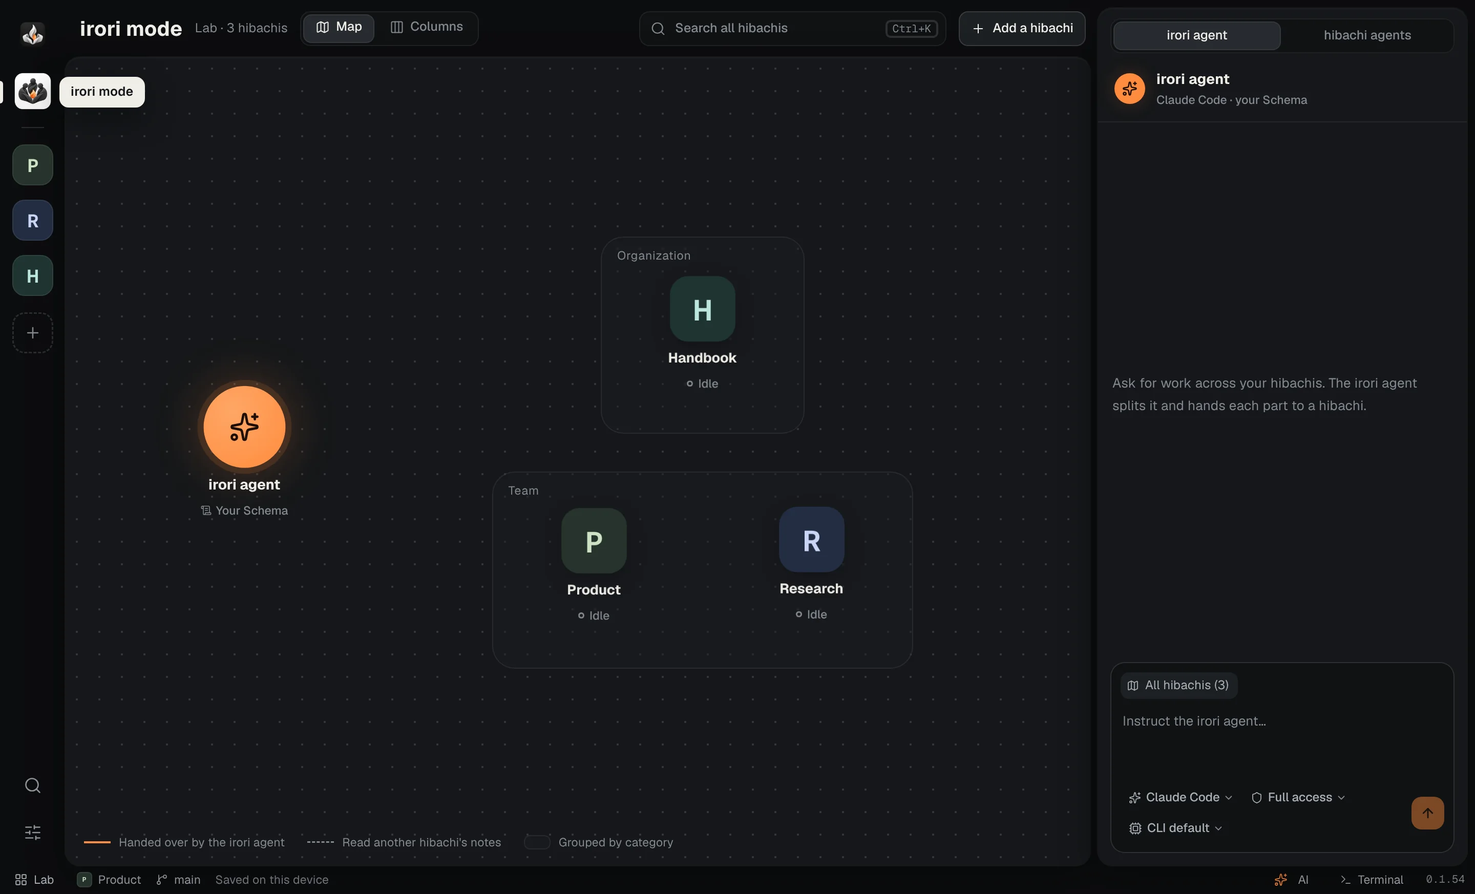Click the 0.1.54 version number

1445,879
